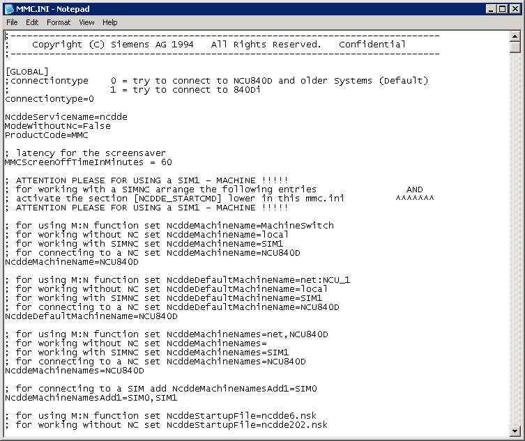Click comment with NcddeMachineName=local

point(147,235)
